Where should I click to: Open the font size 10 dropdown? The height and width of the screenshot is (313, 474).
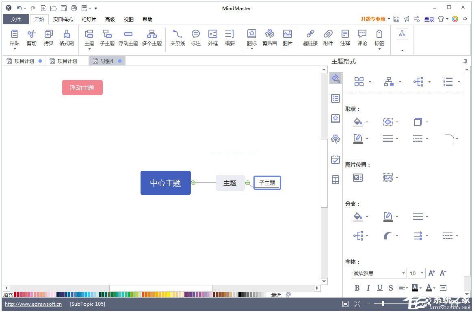(422, 273)
